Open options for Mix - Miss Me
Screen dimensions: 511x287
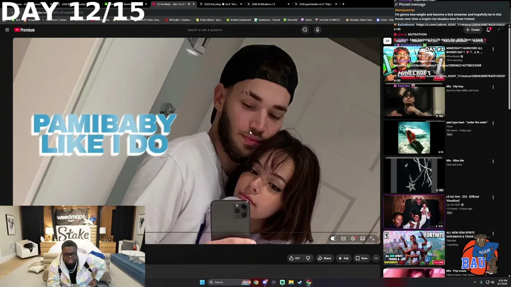tap(493, 161)
